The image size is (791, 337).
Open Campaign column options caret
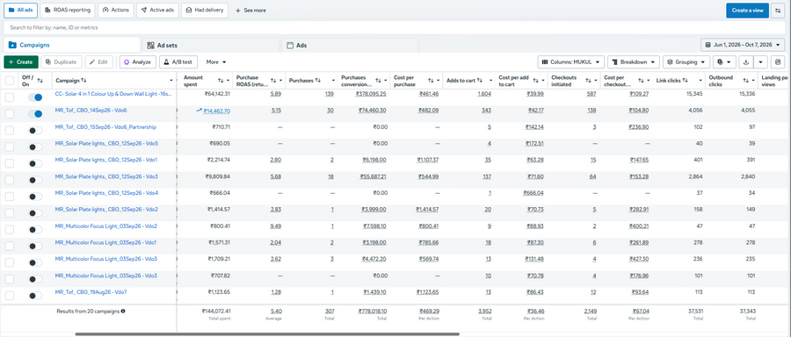point(172,80)
